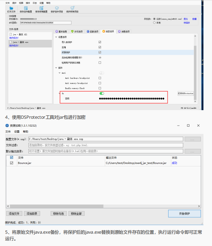This screenshot has height=246, width=212.
Task: Click the 配置文件 path field
Action: [106, 139]
